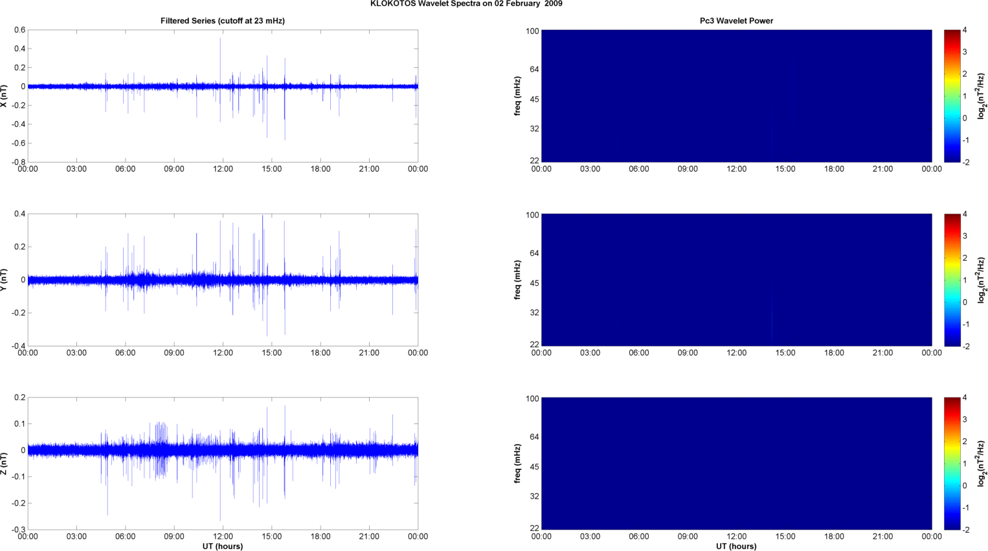Screen dimensions: 988x551
Task: Click the top Pc3 wavelet spectrogram
Action: (736, 96)
